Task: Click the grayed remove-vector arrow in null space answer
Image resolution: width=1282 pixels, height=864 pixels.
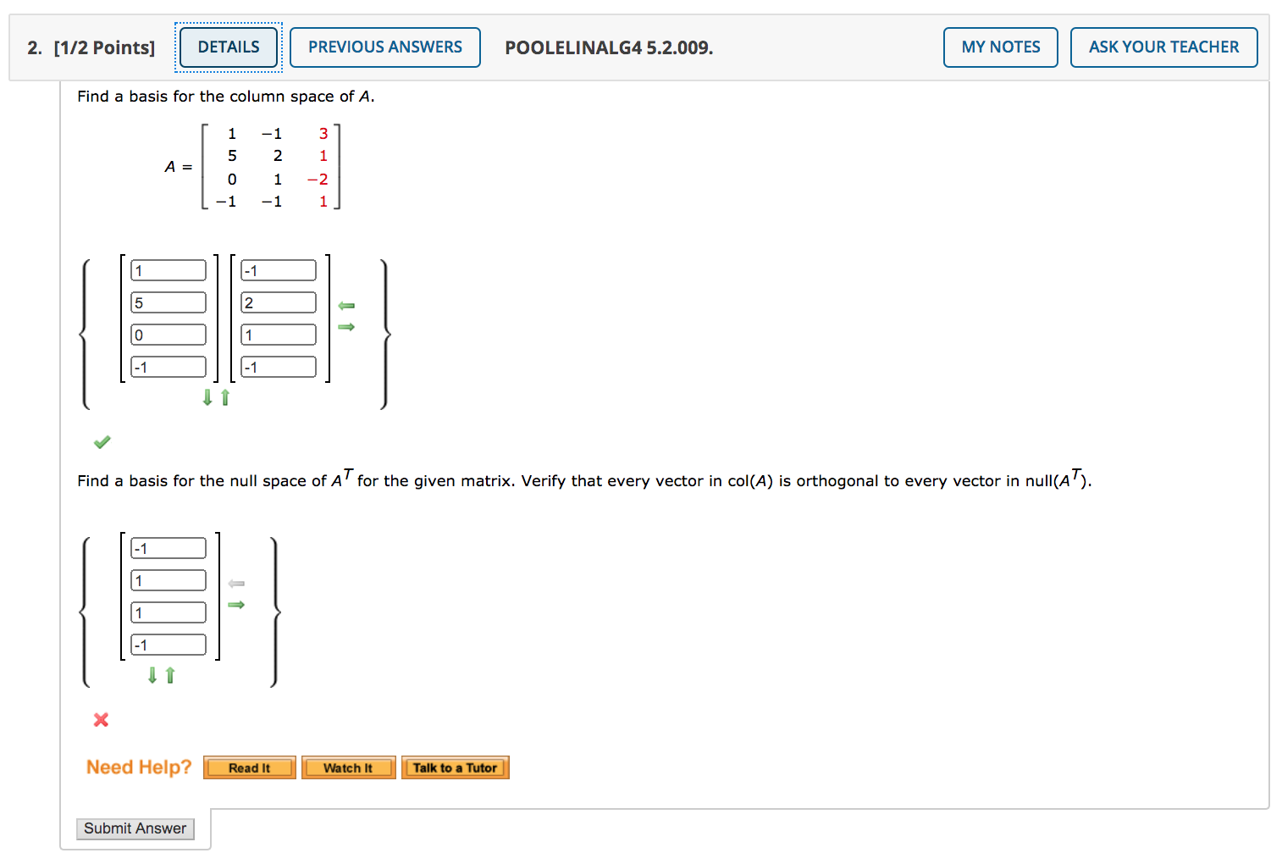Action: (x=237, y=583)
